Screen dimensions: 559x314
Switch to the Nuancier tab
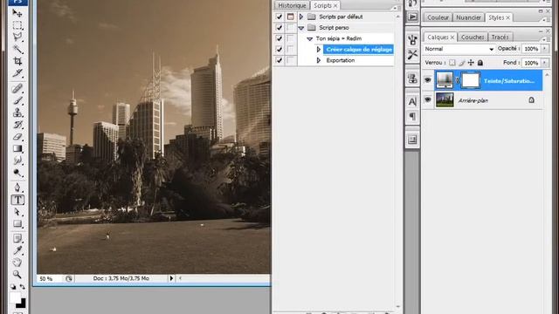pos(468,17)
